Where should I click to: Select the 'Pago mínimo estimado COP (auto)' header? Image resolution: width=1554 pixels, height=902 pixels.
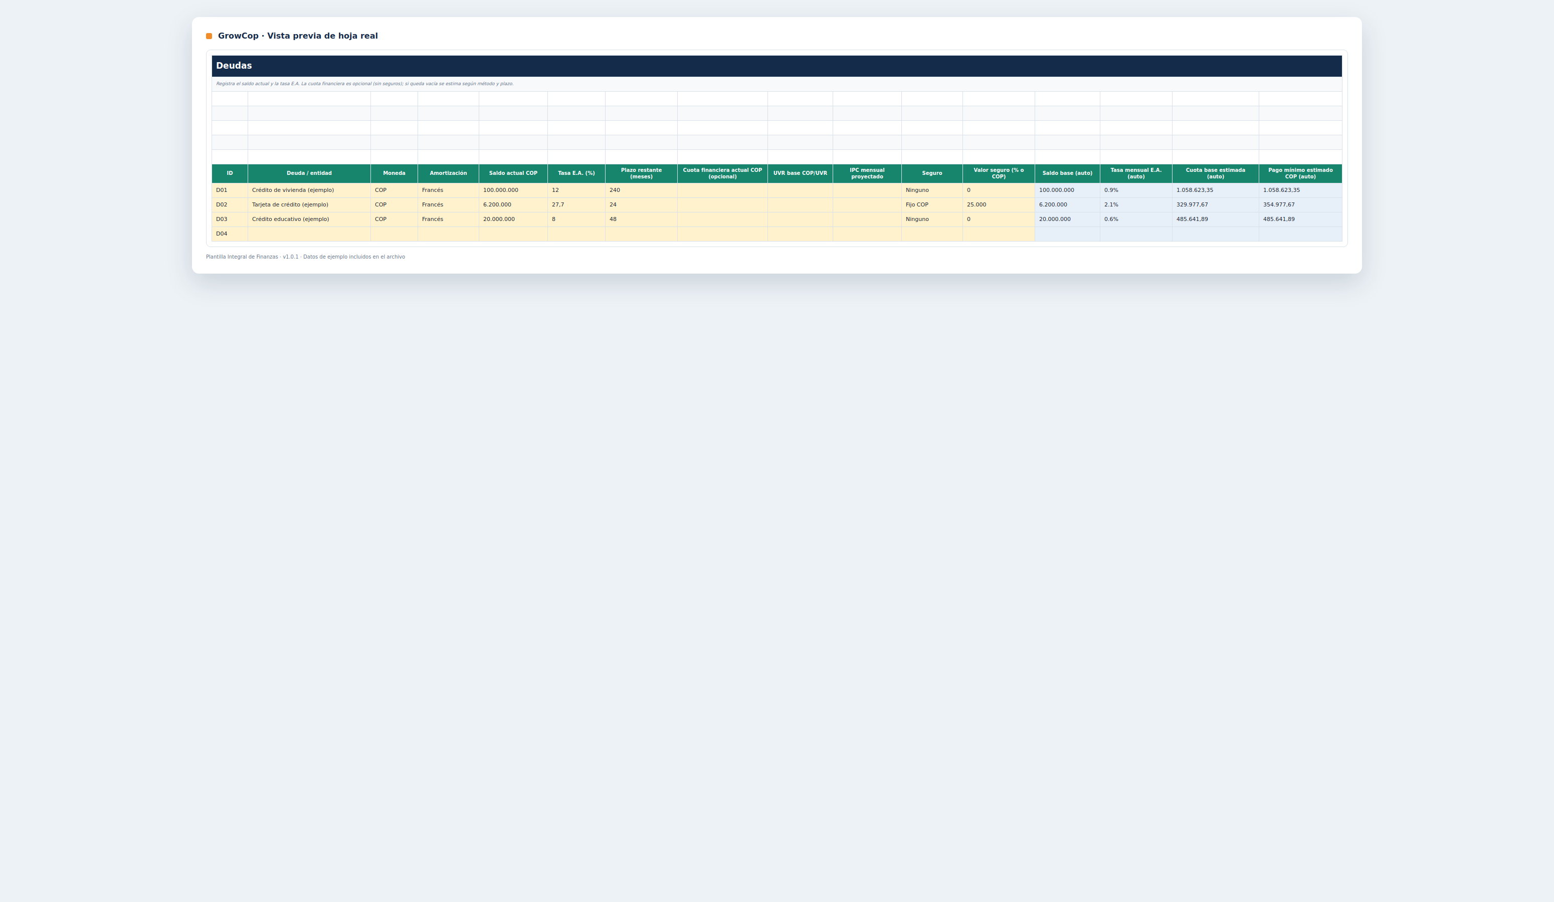coord(1300,173)
